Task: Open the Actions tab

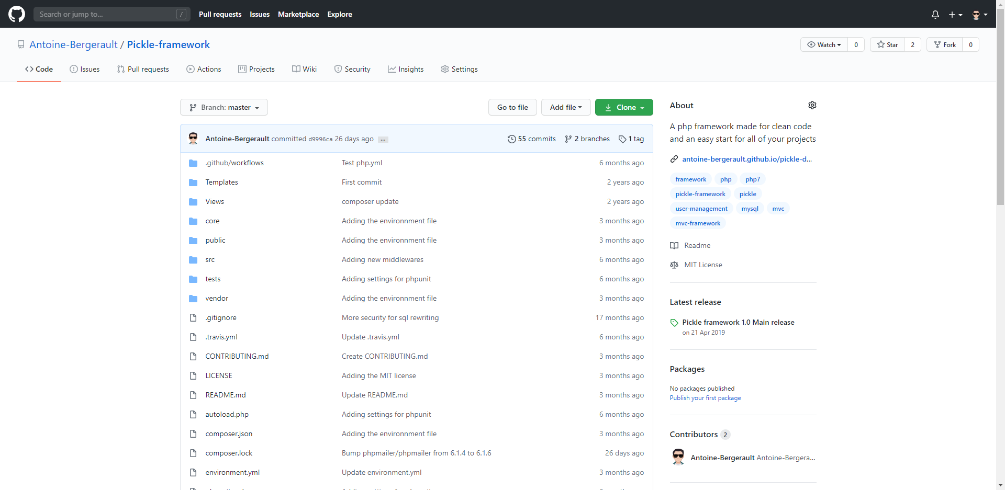Action: [204, 69]
